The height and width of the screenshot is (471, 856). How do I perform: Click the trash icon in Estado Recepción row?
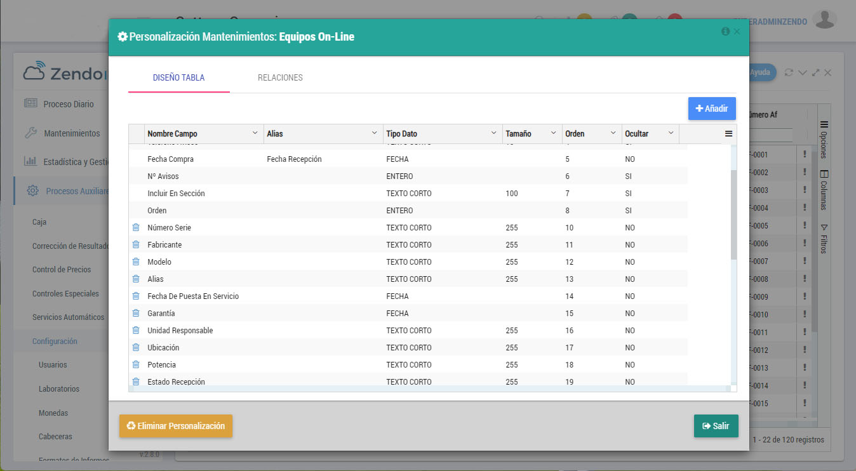[135, 381]
